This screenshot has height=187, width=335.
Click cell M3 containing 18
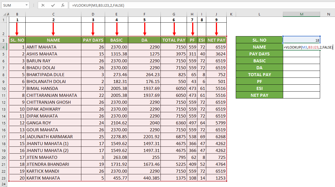click(x=301, y=40)
